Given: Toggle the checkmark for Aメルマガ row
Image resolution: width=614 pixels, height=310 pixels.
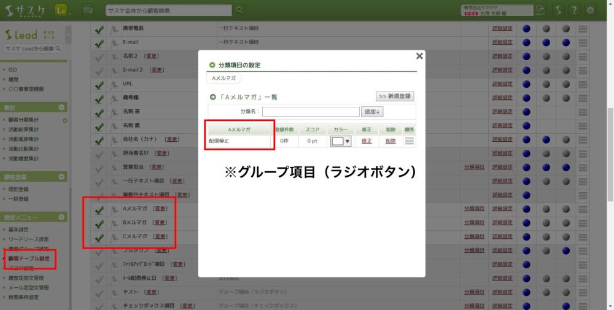Looking at the screenshot, I should click(x=99, y=209).
